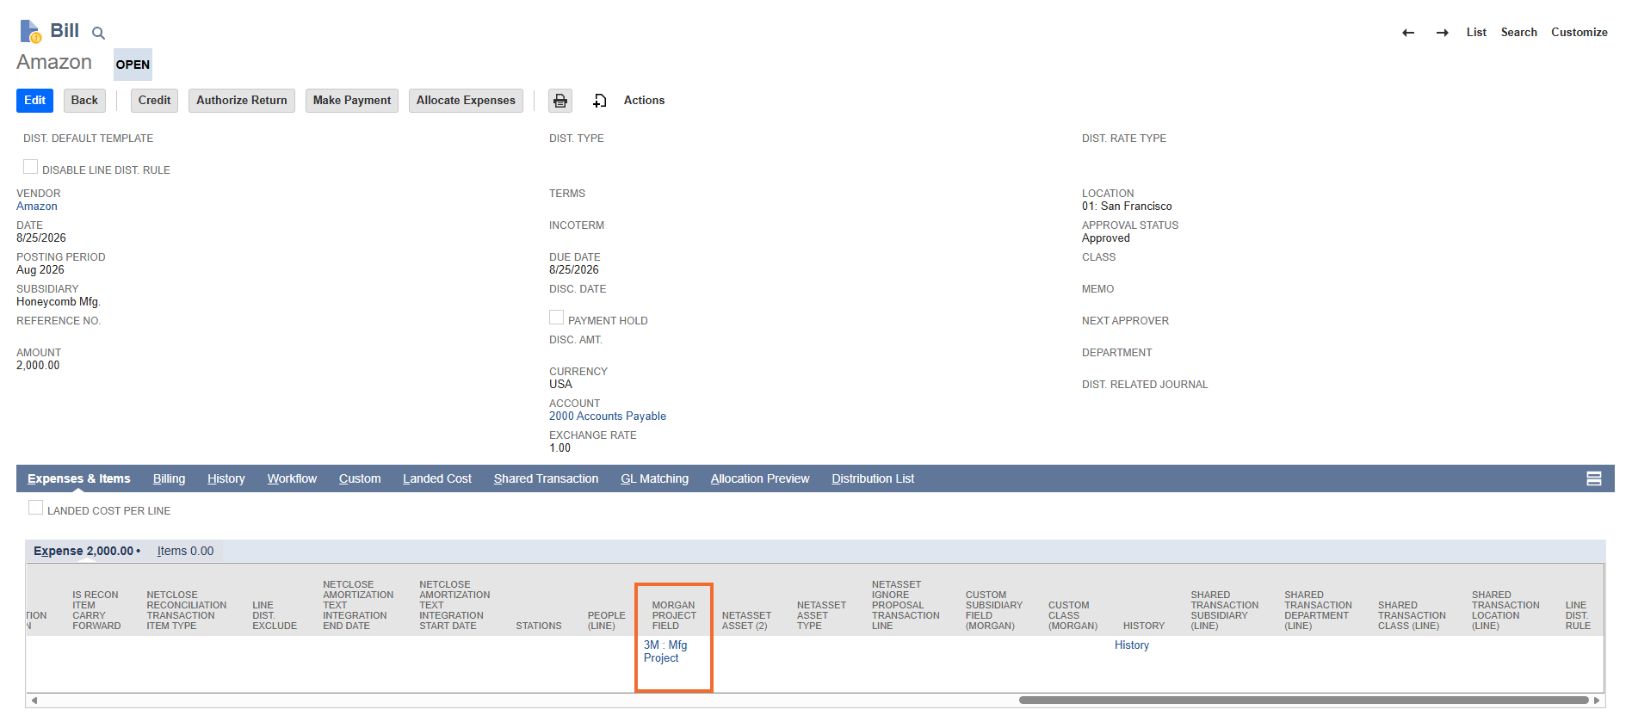The width and height of the screenshot is (1632, 722).
Task: Click the amount value 2,000.00
Action: pos(38,366)
